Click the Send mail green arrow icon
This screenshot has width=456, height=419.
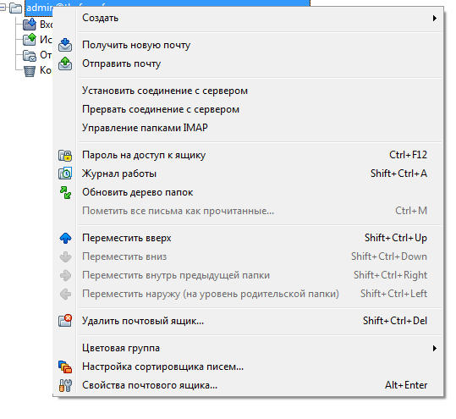[x=65, y=63]
